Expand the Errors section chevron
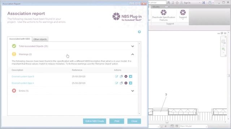This screenshot has width=231, height=129. click(132, 91)
